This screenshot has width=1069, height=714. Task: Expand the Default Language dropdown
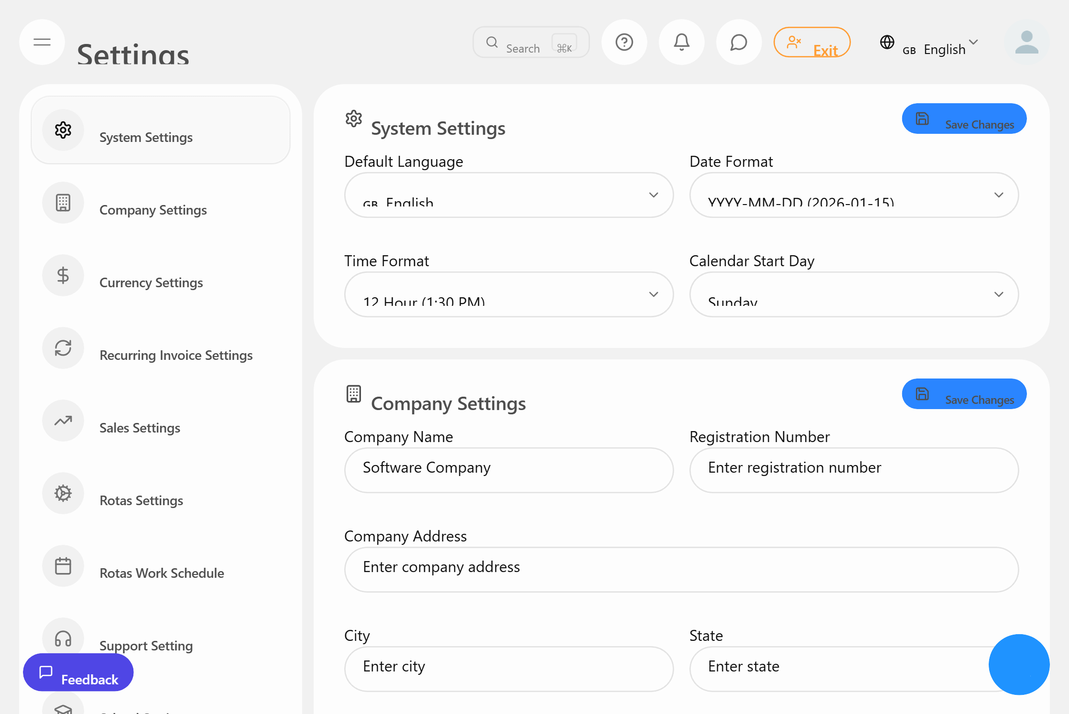coord(653,195)
